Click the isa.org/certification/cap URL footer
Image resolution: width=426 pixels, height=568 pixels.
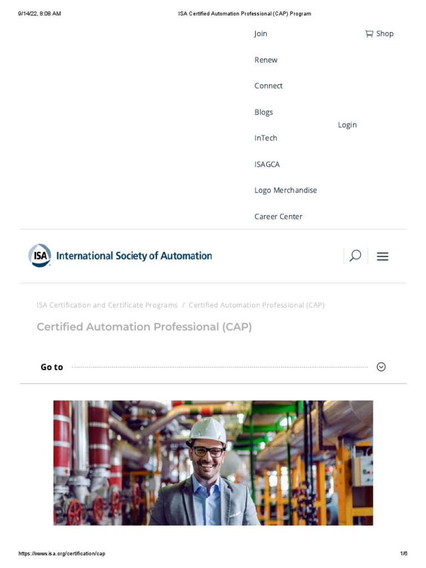click(62, 554)
